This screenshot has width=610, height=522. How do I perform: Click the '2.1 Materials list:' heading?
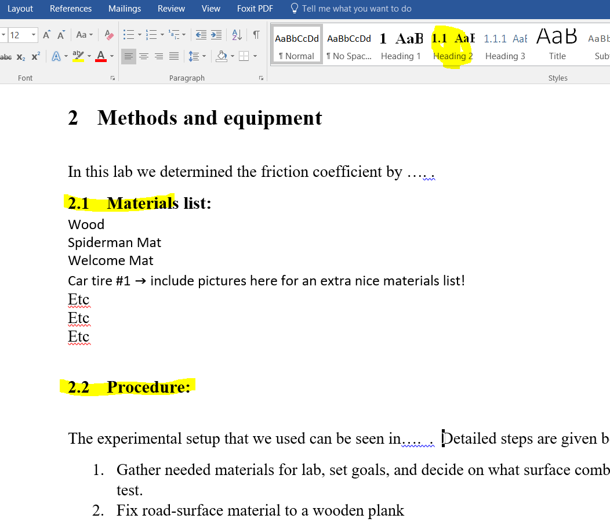[x=139, y=203]
